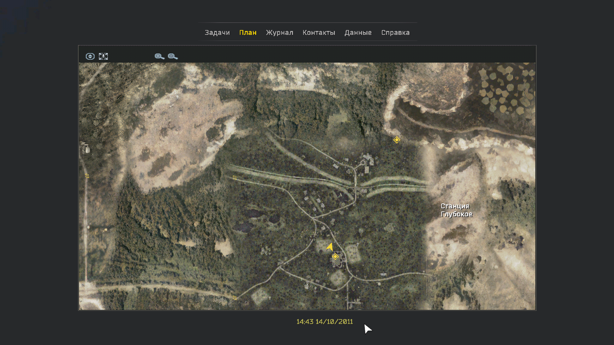
Task: Switch to the Журнал tab
Action: (x=279, y=33)
